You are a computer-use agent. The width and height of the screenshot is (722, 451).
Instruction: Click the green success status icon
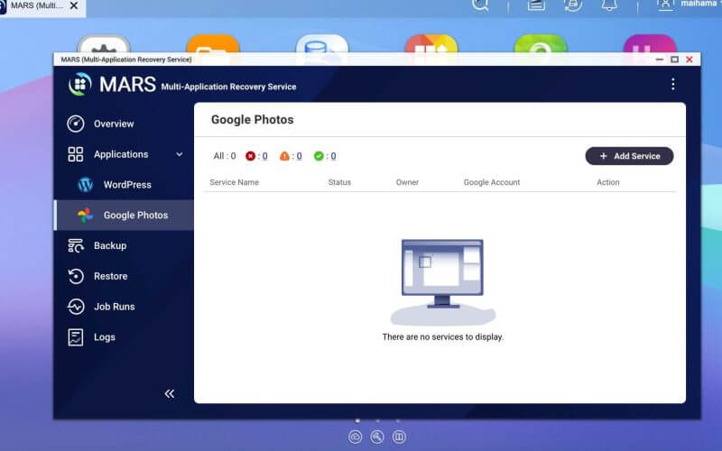click(x=319, y=156)
